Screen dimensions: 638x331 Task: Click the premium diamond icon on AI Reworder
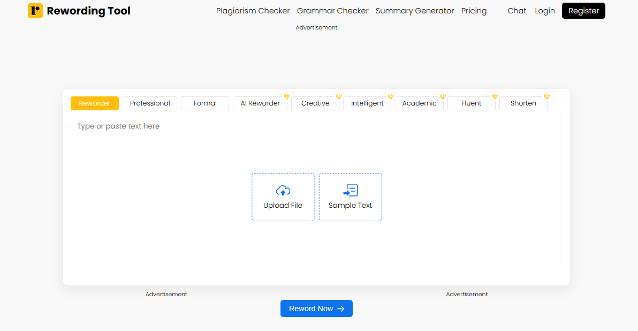coord(286,97)
